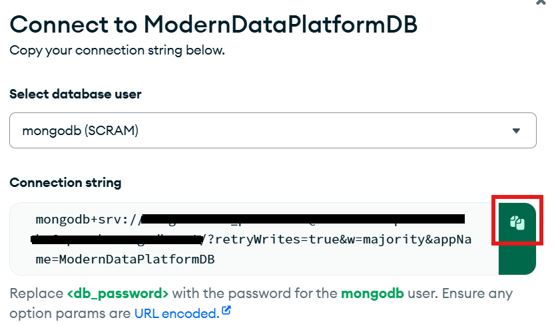This screenshot has height=326, width=554.
Task: Click the green <db_password> placeholder text
Action: 118,293
